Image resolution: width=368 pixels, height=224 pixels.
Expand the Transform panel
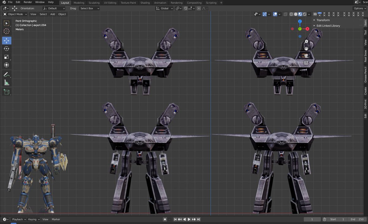(x=323, y=20)
